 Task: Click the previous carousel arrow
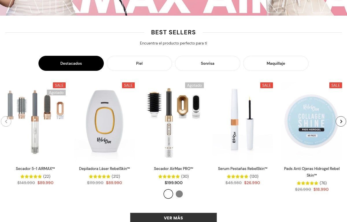pyautogui.click(x=6, y=121)
